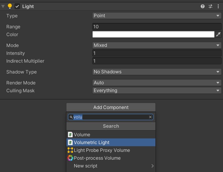Image resolution: width=223 pixels, height=172 pixels.
Task: Click the Volumetric Light script hash icon
Action: (x=70, y=143)
